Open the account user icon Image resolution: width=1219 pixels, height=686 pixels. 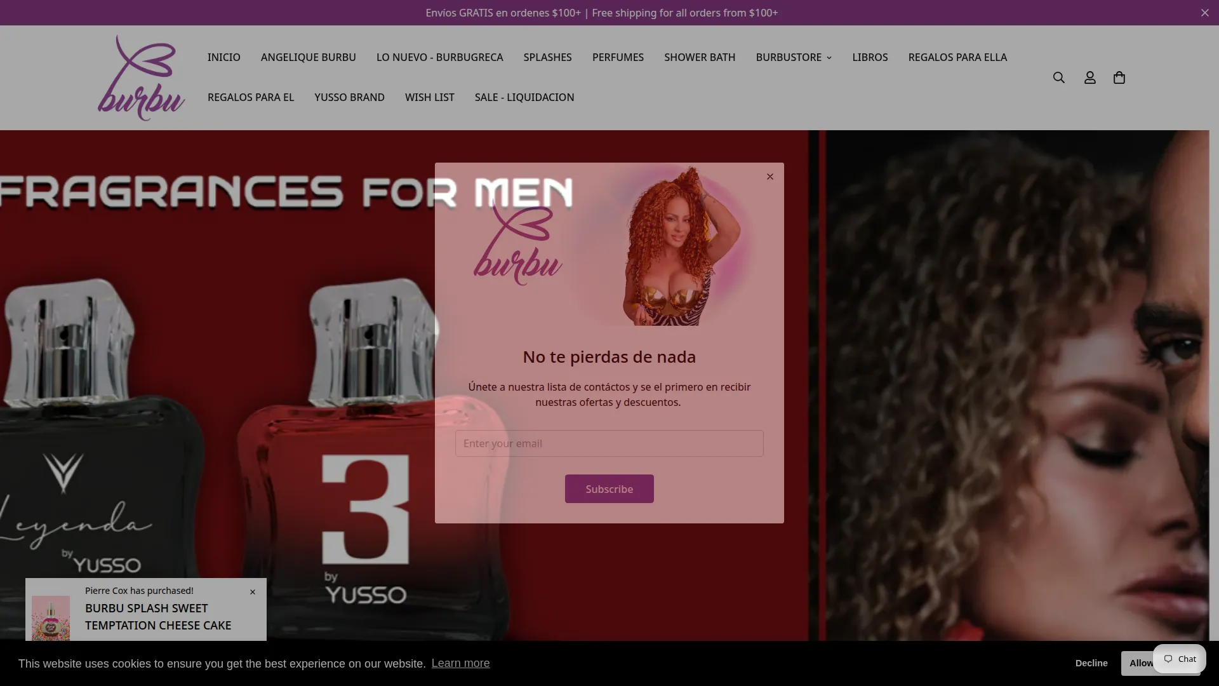pos(1089,77)
